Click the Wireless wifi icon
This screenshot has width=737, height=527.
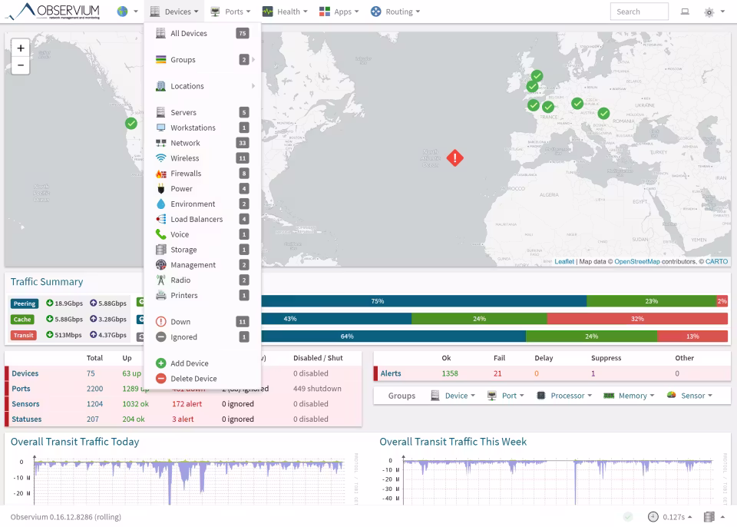160,158
